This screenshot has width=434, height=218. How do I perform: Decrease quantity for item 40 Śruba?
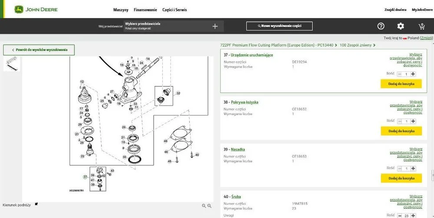click(x=400, y=215)
